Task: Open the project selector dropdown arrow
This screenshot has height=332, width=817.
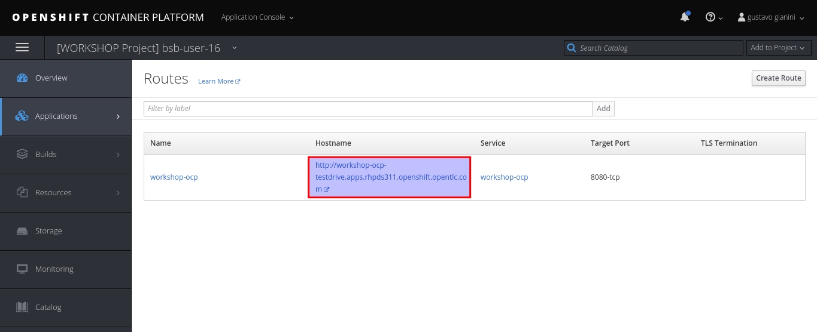Action: 235,48
